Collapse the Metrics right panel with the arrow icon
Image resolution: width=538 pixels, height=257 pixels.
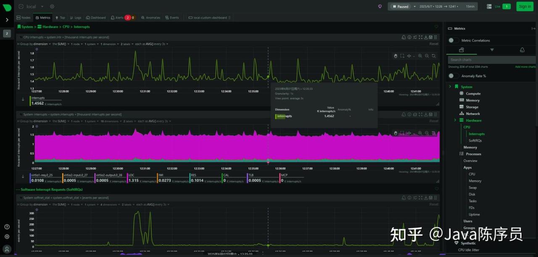[x=533, y=29]
